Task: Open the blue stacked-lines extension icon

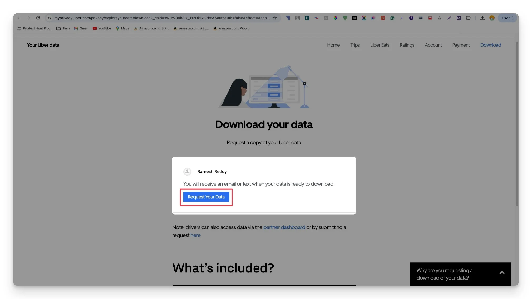Action: click(288, 18)
